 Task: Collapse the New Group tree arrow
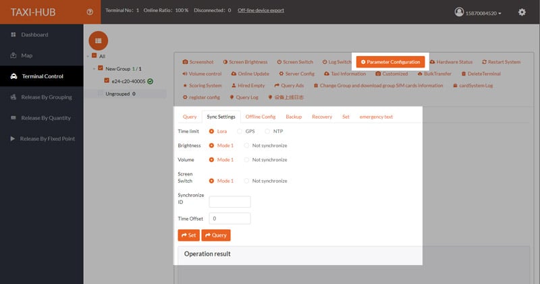click(94, 69)
